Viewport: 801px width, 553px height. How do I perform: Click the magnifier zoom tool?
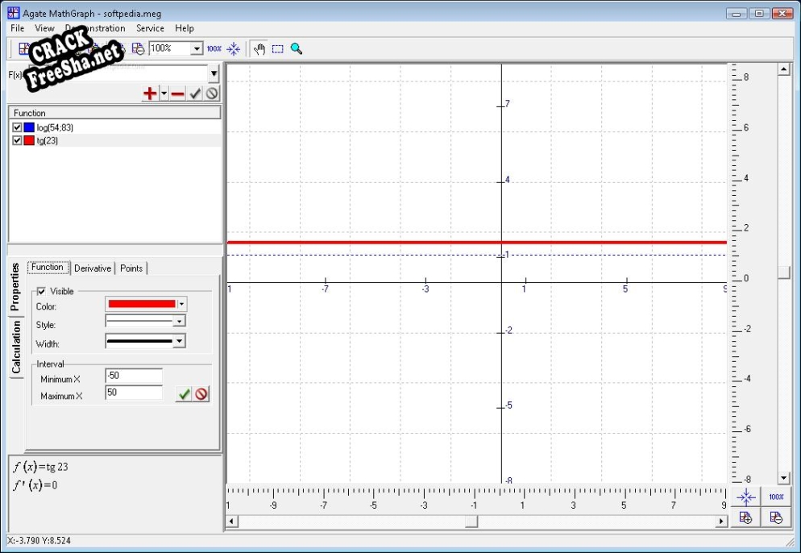(x=297, y=48)
